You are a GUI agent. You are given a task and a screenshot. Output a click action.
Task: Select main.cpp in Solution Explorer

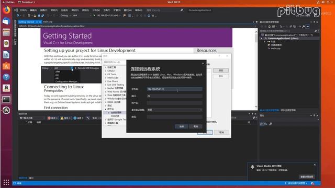[275, 49]
